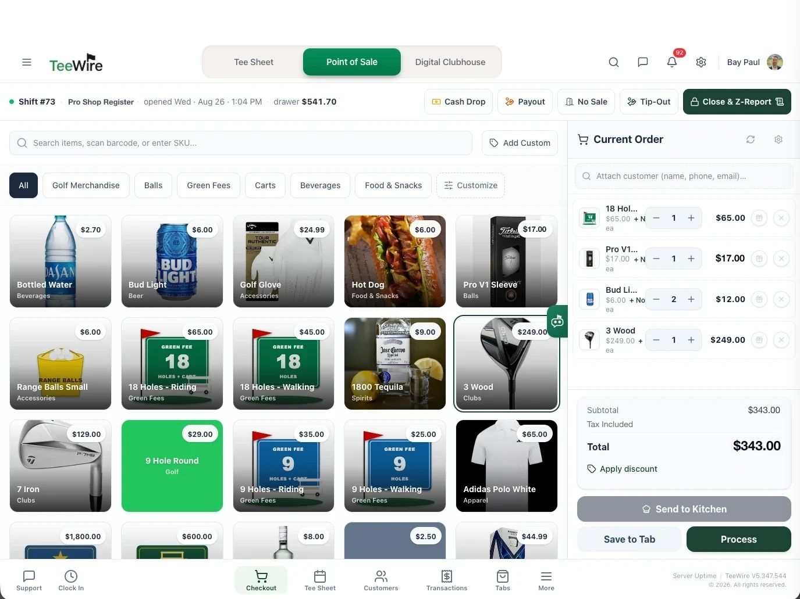Click gift icon on Pro V1 row
800x599 pixels.
(759, 259)
